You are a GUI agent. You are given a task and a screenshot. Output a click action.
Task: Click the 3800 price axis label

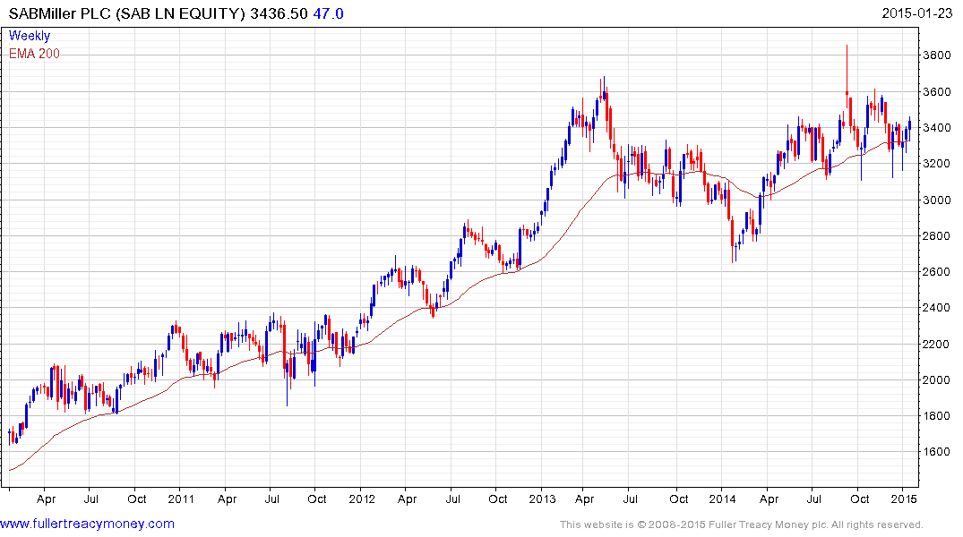tap(937, 55)
